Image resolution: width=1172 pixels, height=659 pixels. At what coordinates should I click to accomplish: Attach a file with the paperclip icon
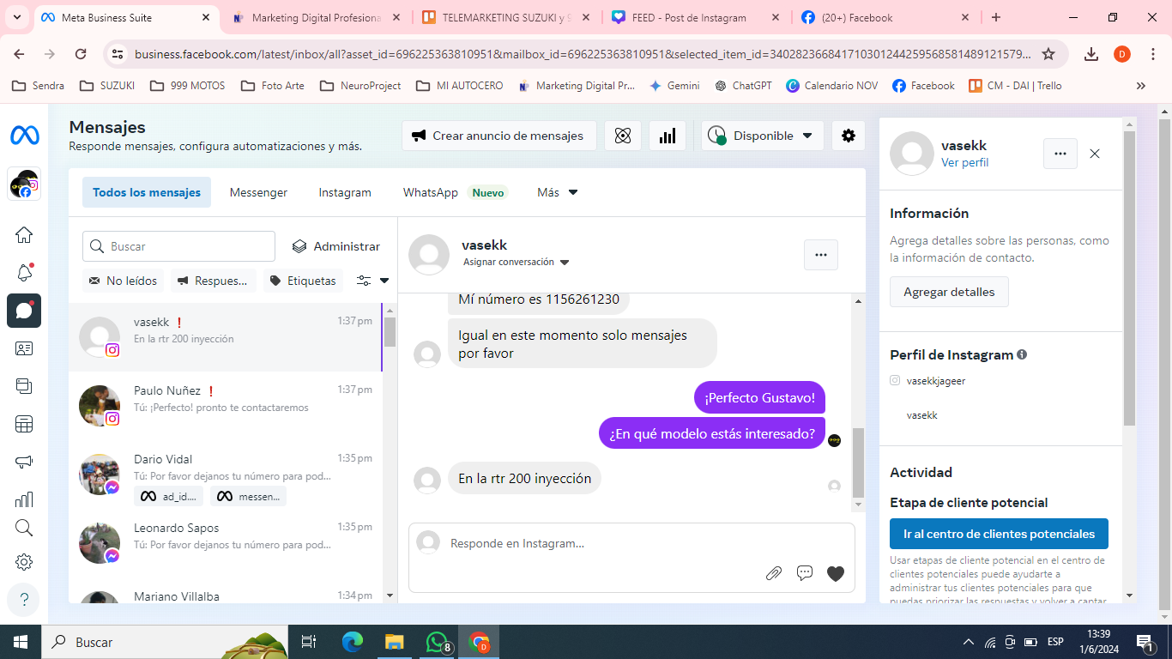click(773, 573)
